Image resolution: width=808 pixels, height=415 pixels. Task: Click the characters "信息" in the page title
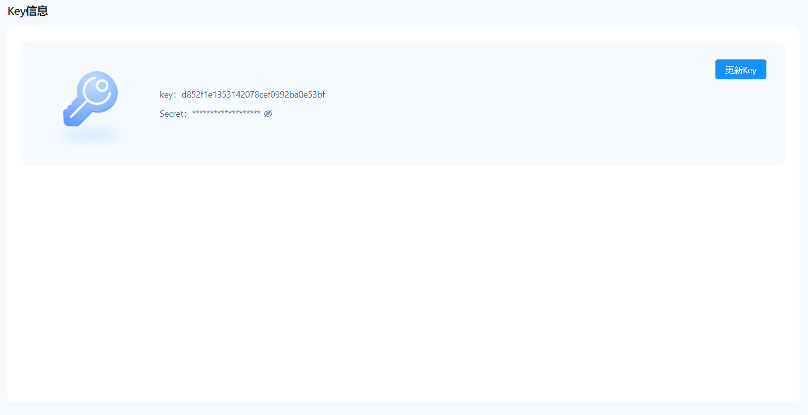pyautogui.click(x=37, y=11)
